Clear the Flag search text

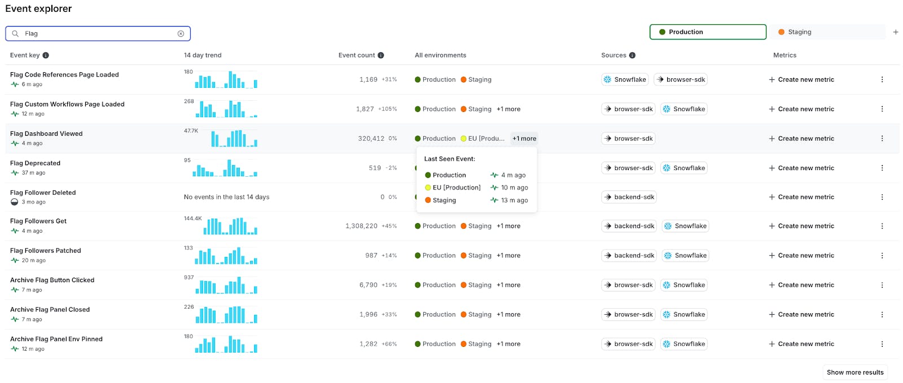(181, 34)
